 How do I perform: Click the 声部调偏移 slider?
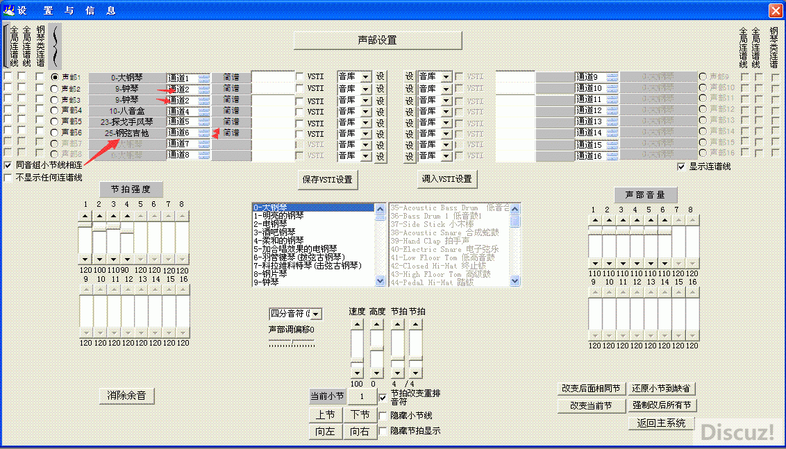coord(292,342)
